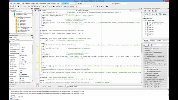Viewport: 178px width, 100px height.
Task: Select the Data Explorer tab in right panel
Action: 159,41
